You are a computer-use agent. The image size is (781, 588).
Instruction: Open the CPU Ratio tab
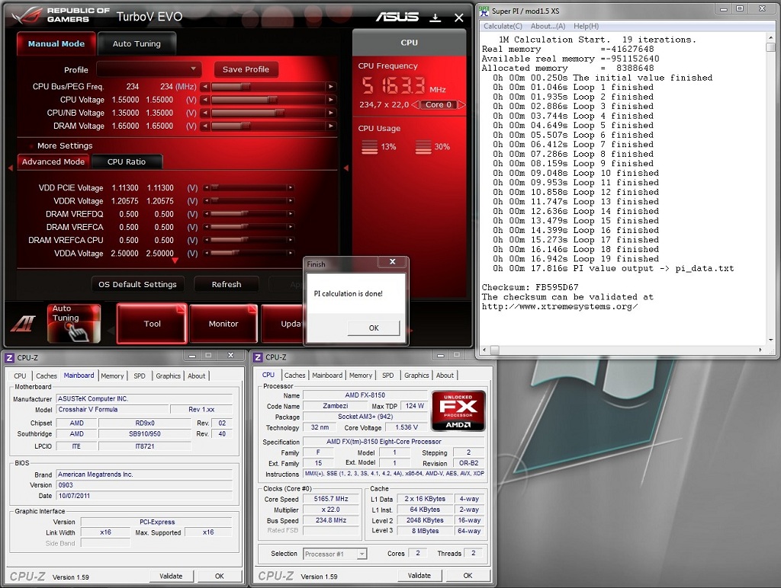pyautogui.click(x=127, y=161)
